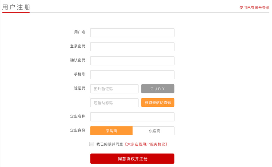The height and width of the screenshot is (167, 272).
Task: Open the 使用已有账号登录 link
Action: click(254, 8)
